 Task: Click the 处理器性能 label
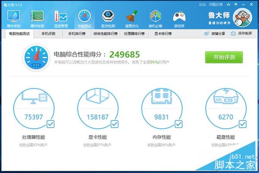pos(34,137)
